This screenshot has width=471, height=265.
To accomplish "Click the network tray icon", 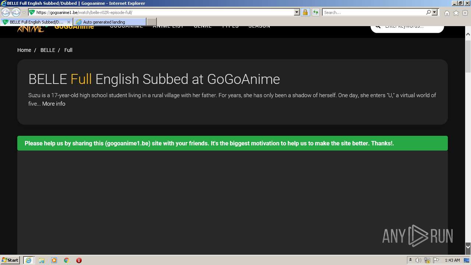I will pyautogui.click(x=427, y=260).
